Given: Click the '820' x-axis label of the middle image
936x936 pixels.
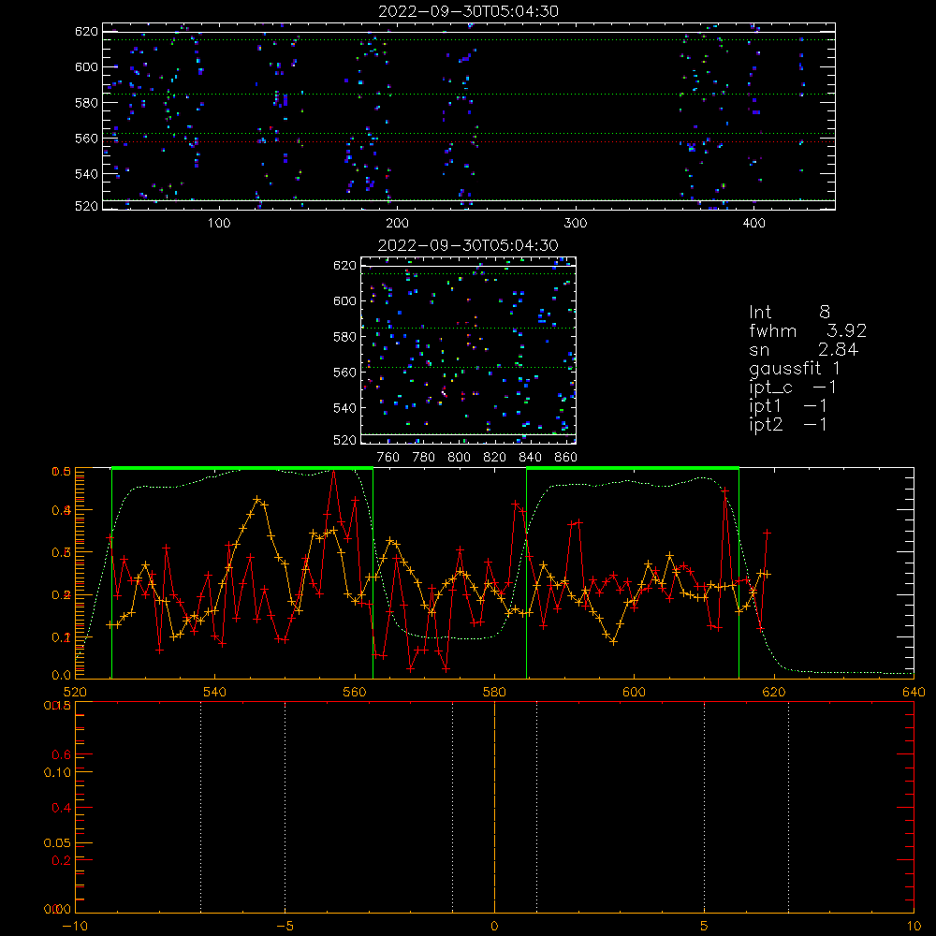Looking at the screenshot, I should click(x=495, y=458).
